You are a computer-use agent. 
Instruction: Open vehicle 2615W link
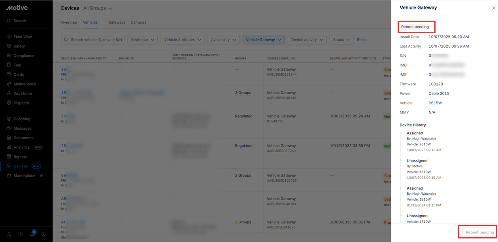coord(435,103)
